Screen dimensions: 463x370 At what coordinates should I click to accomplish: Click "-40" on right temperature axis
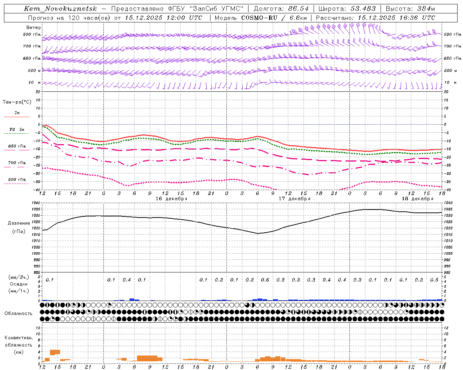click(x=448, y=190)
